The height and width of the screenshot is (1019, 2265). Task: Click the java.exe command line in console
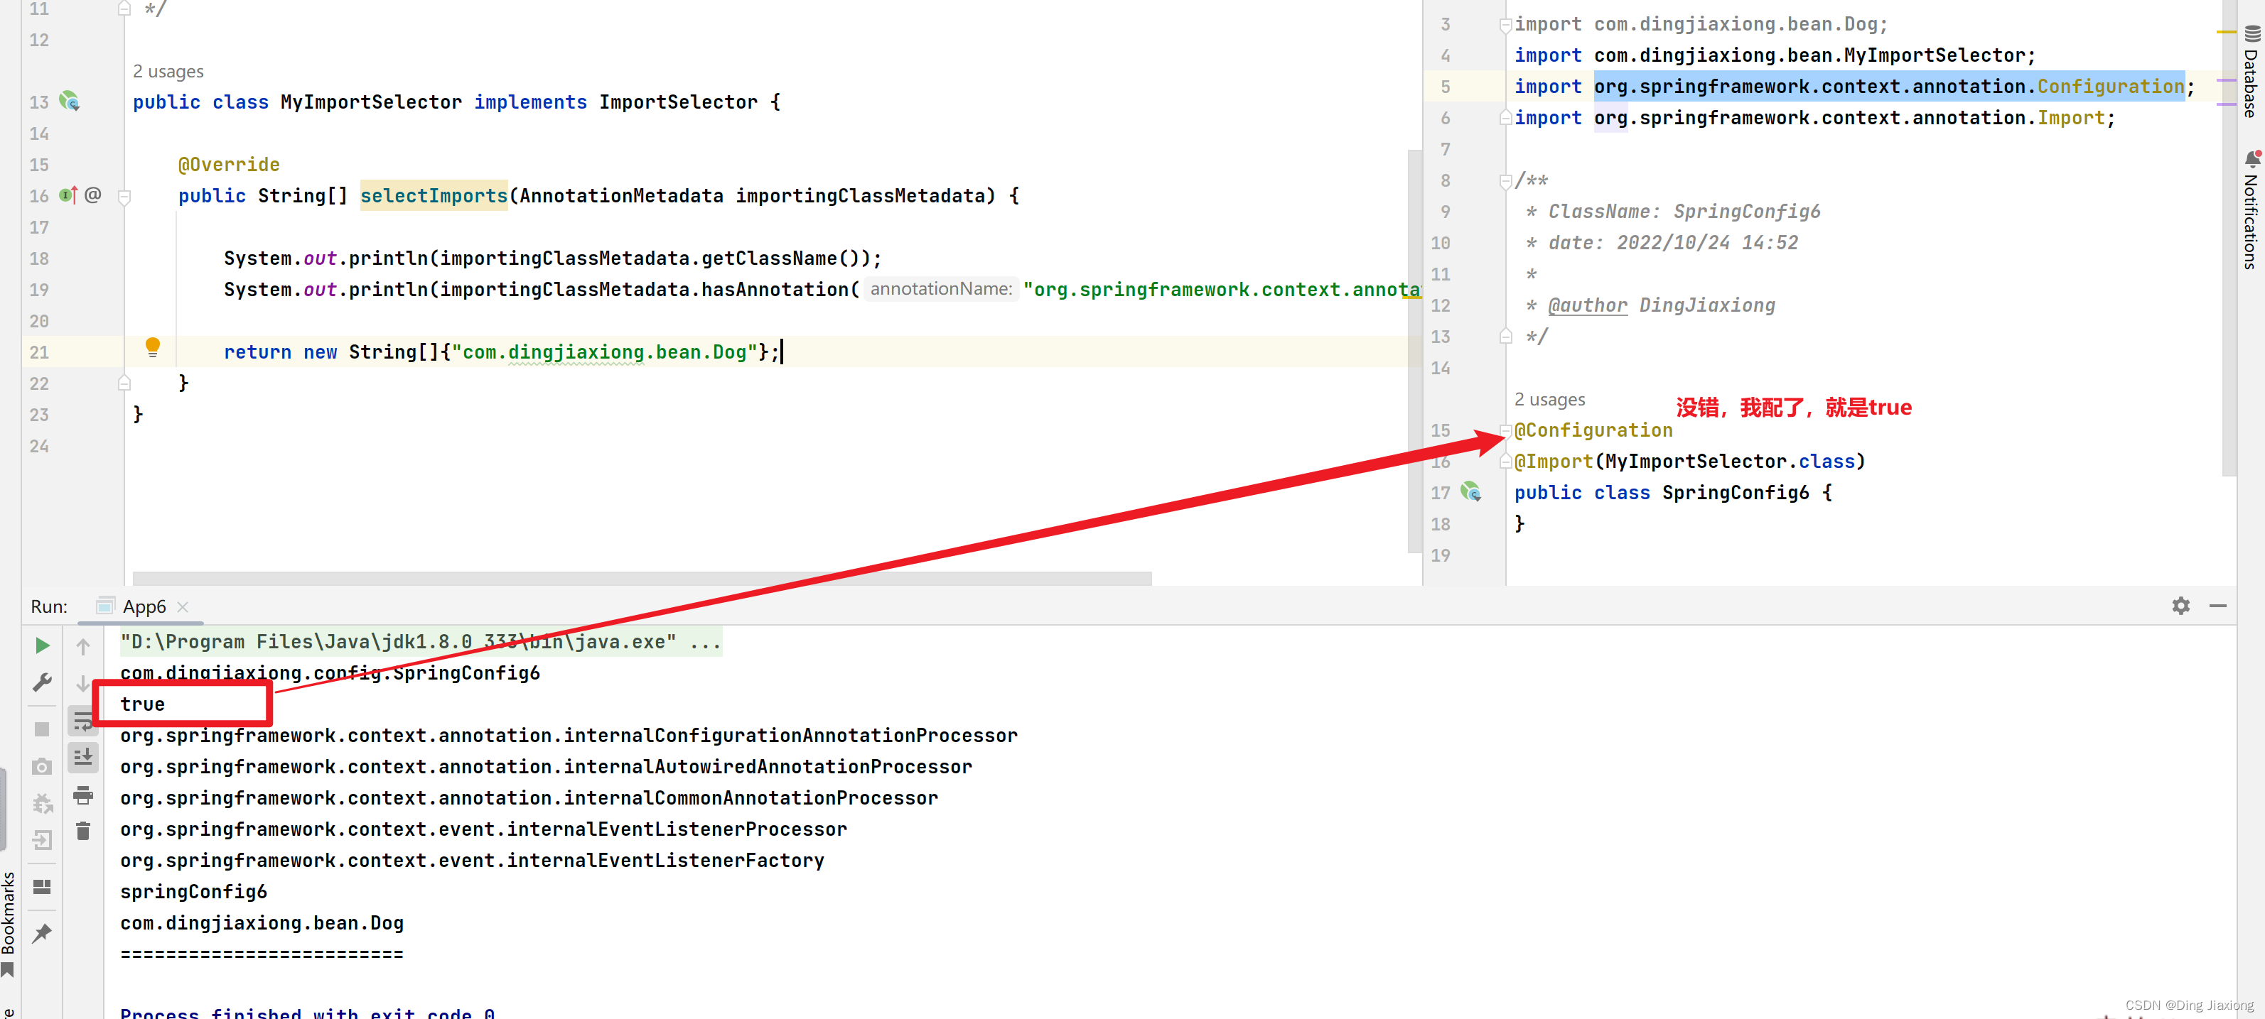[420, 642]
